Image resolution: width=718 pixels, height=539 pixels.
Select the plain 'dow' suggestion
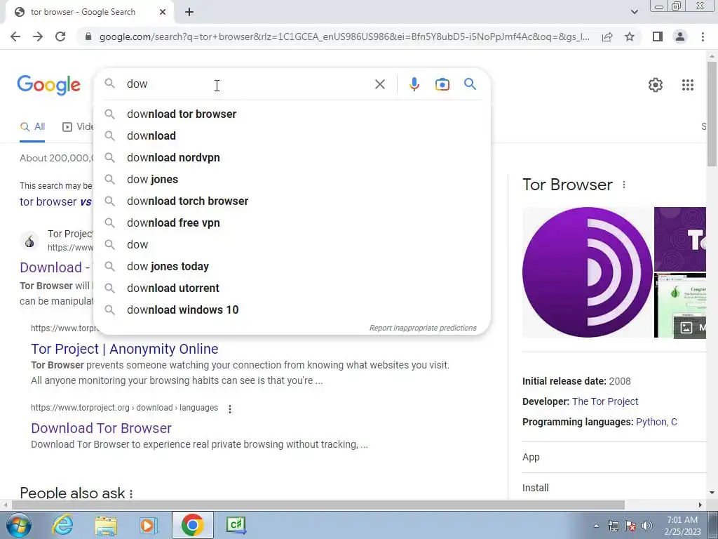point(292,244)
